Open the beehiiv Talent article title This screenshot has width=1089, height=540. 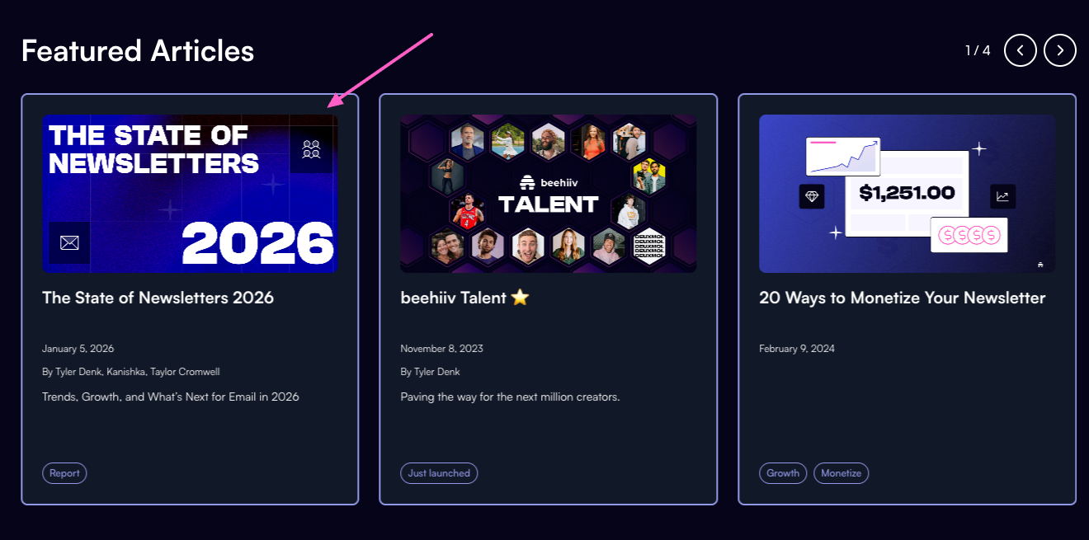click(x=464, y=298)
